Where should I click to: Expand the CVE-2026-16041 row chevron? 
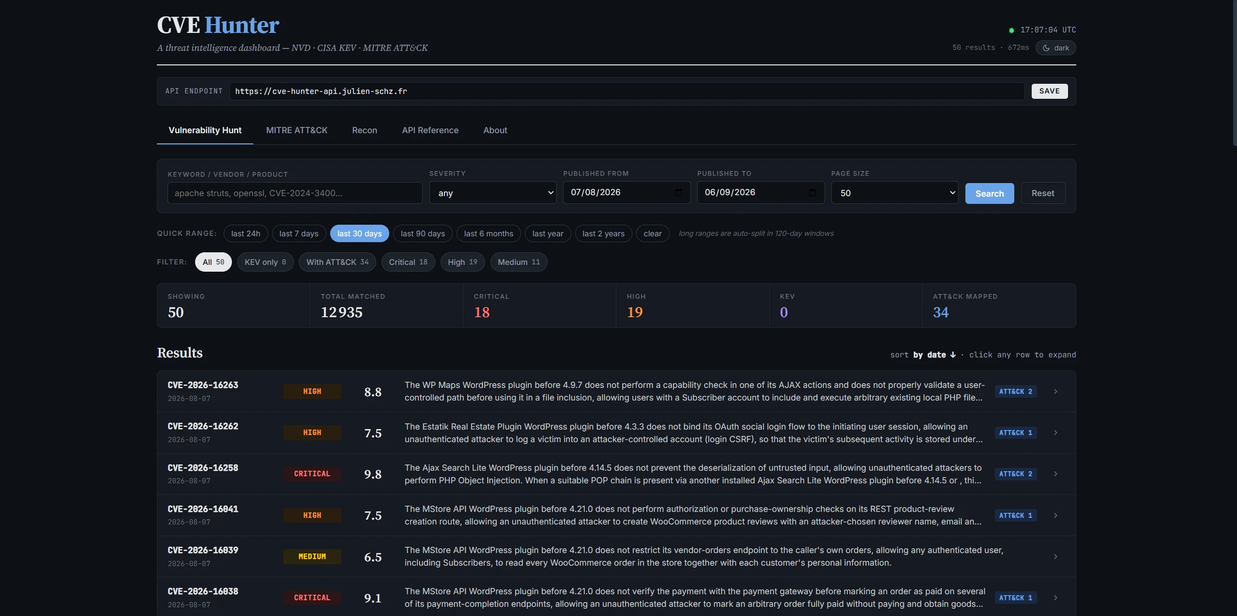pos(1055,515)
